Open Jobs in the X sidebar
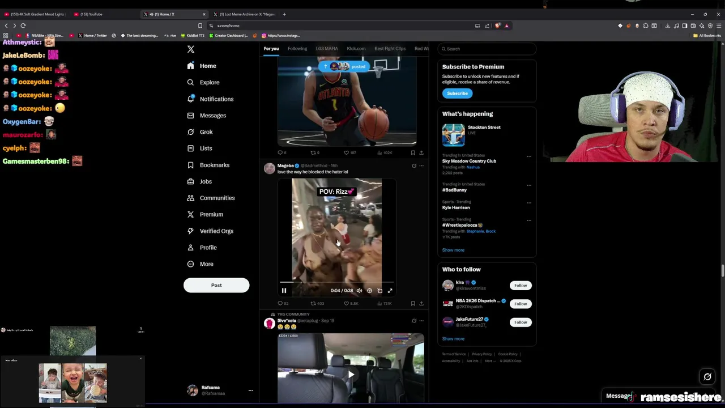The image size is (725, 408). tap(199, 181)
